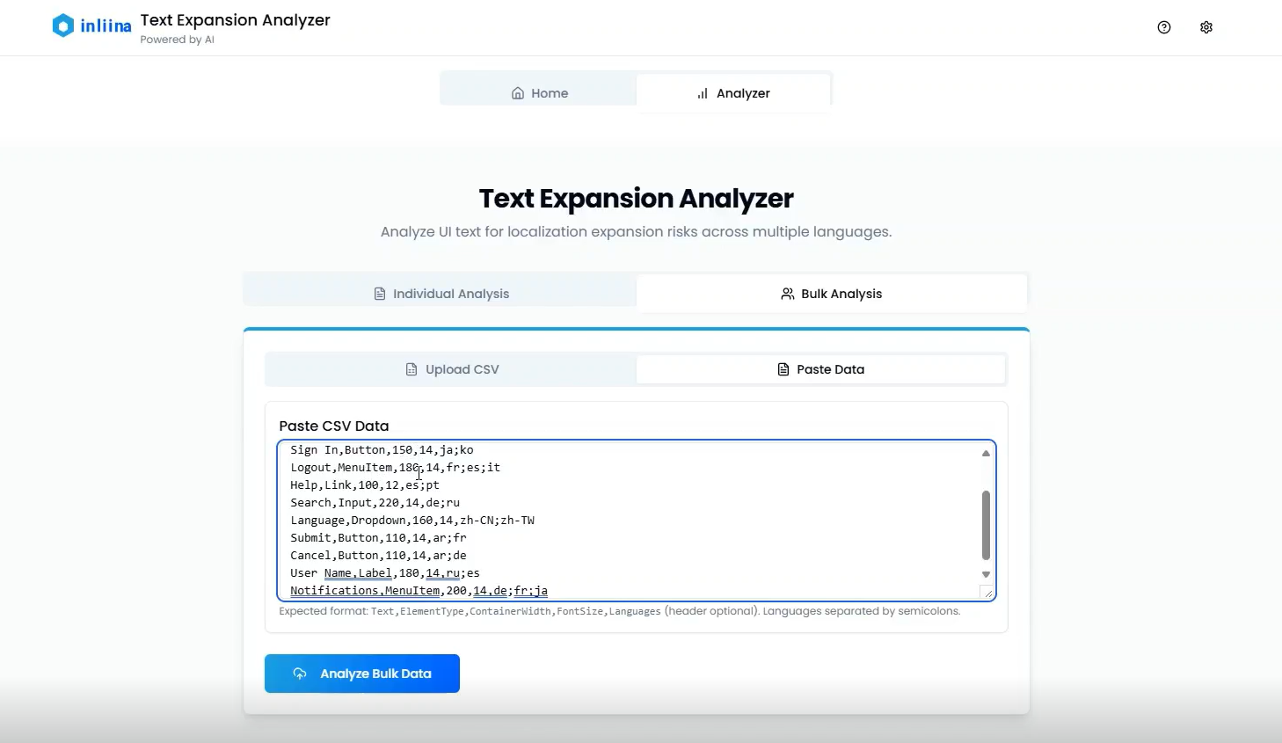Click the scrollbar down arrow in the textarea
Viewport: 1282px width, 743px height.
[986, 572]
